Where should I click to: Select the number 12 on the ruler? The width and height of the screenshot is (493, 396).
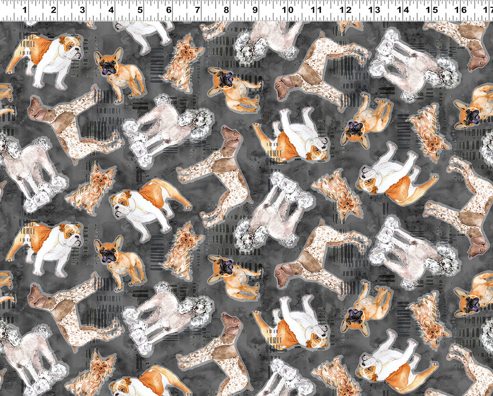[345, 10]
